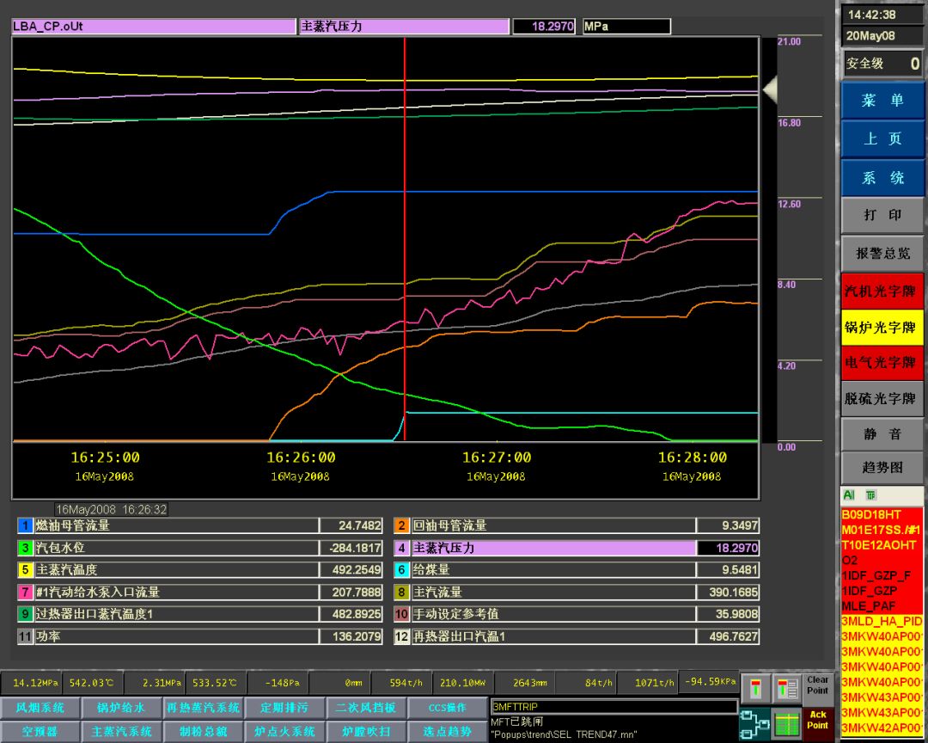Open the 锅炉光字牌 annunciator panel
Viewport: 928px width, 743px height.
[x=882, y=327]
